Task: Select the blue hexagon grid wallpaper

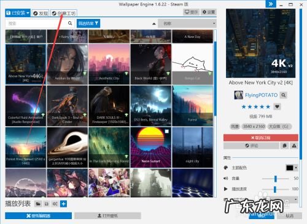Action: pyautogui.click(x=192, y=183)
